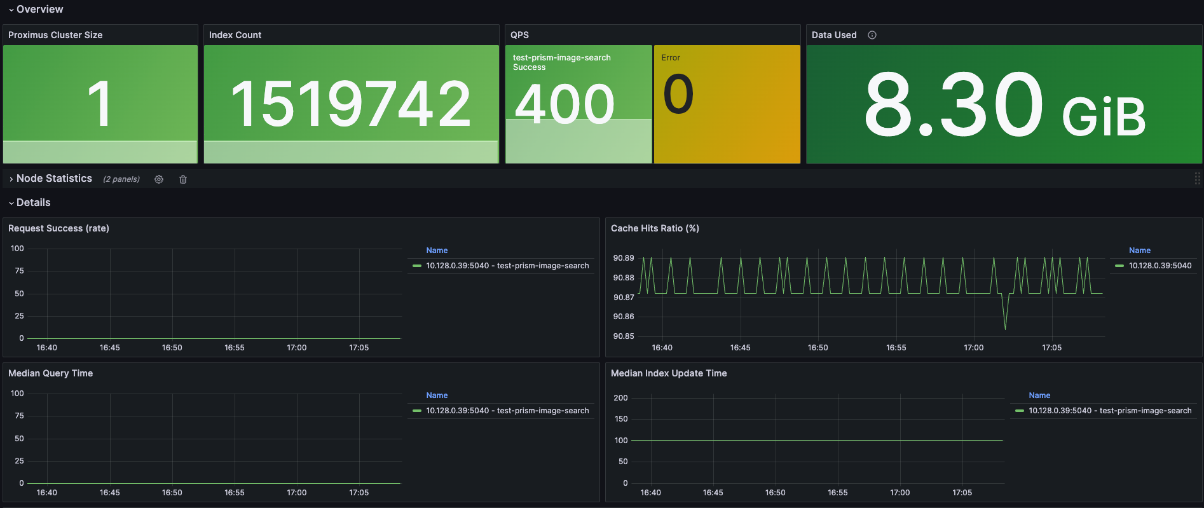Click the 17:05 x-axis label in Median Query Time

pyautogui.click(x=359, y=493)
